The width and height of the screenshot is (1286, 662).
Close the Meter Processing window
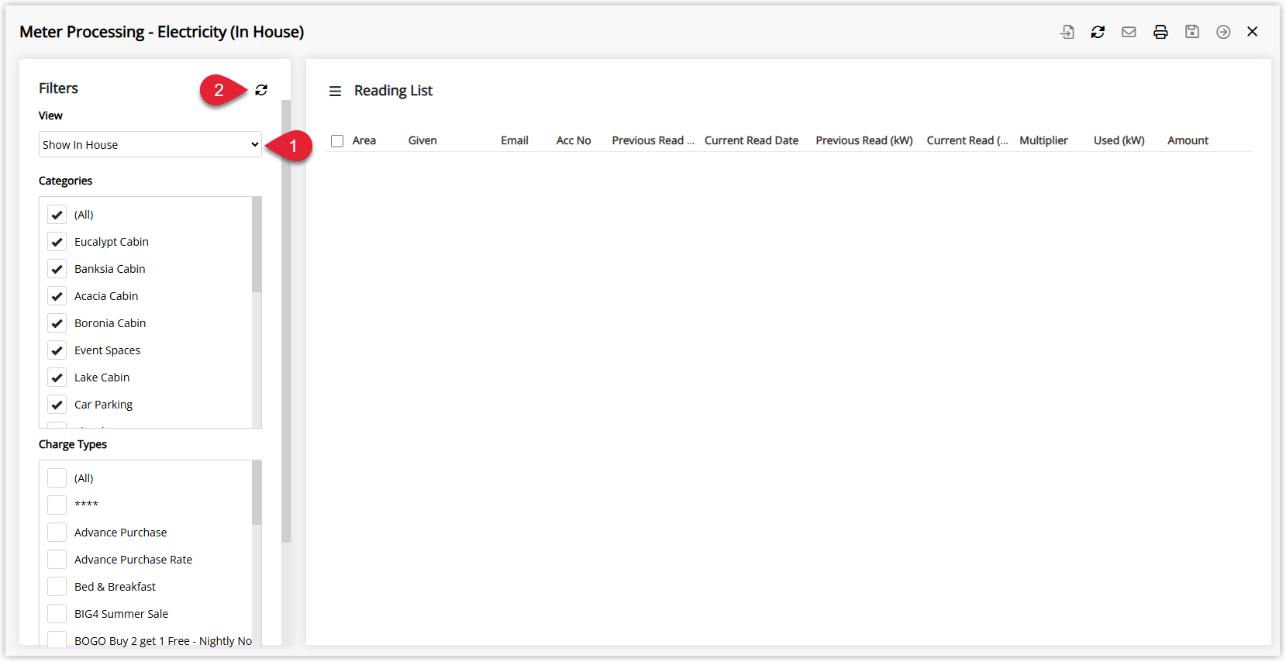[1253, 32]
